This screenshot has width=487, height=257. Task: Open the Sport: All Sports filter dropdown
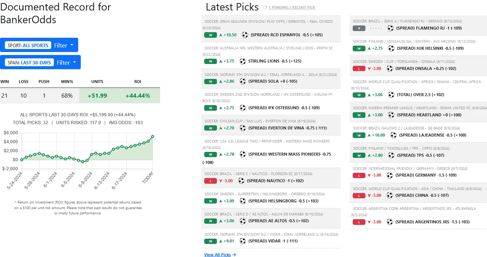pos(39,45)
